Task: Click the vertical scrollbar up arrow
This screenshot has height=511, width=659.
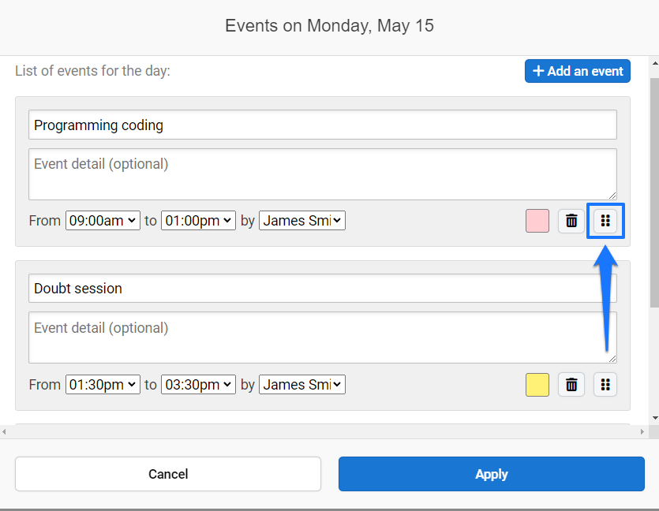Action: [655, 63]
